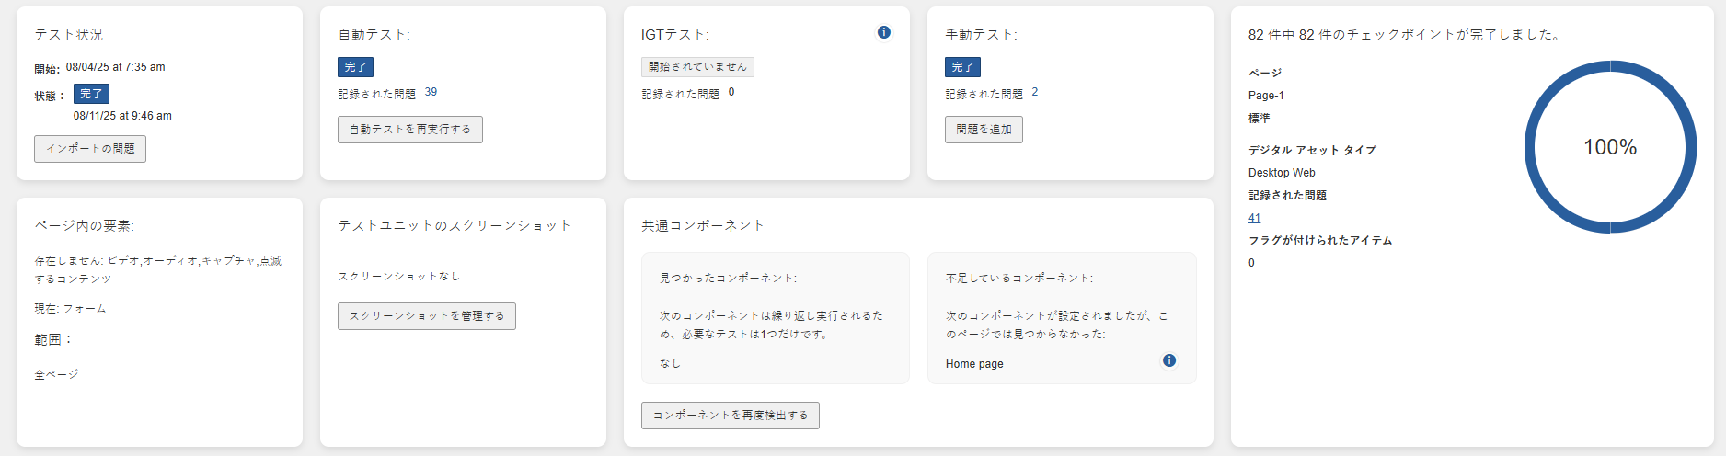This screenshot has height=456, width=1726.
Task: Click the Home page missing component name
Action: pos(974,364)
